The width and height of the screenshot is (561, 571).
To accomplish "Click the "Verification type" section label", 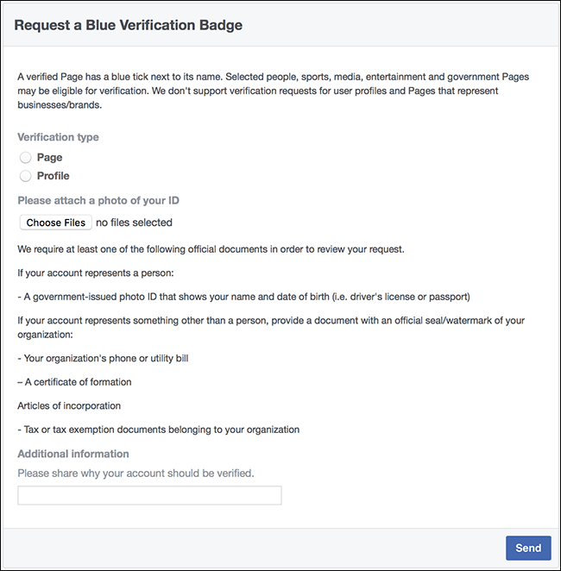I will [x=58, y=137].
